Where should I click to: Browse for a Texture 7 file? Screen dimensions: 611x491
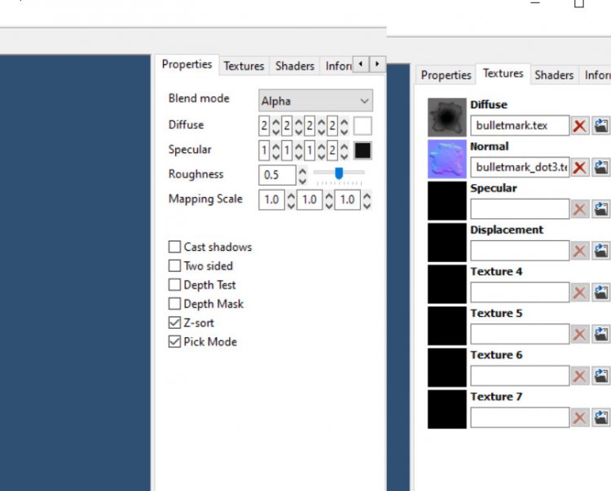pos(601,418)
